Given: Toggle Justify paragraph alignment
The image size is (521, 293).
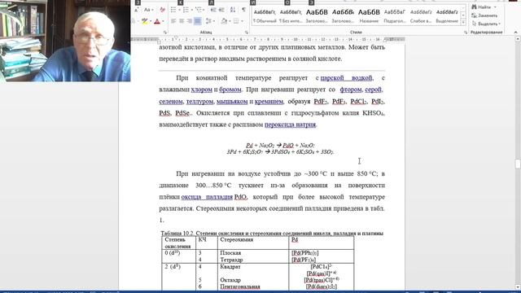Looking at the screenshot, I should tap(197, 21).
